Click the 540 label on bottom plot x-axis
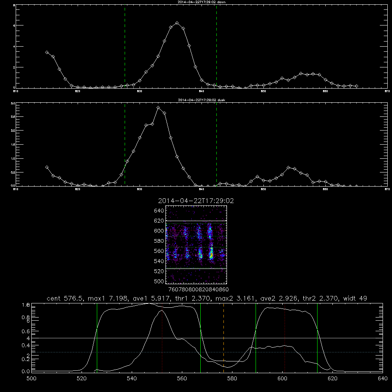This screenshot has height=392, width=392. coord(132,379)
